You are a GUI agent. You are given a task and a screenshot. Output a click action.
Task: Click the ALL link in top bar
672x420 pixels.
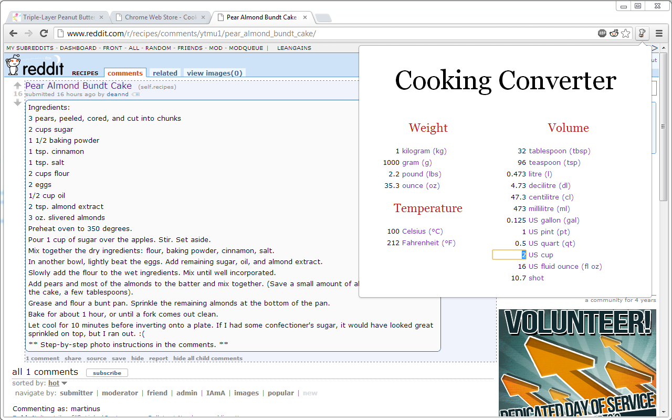134,48
